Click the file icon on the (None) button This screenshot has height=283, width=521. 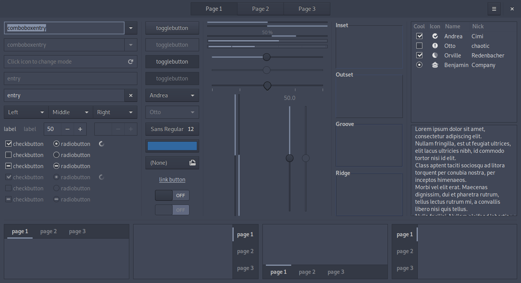[192, 163]
